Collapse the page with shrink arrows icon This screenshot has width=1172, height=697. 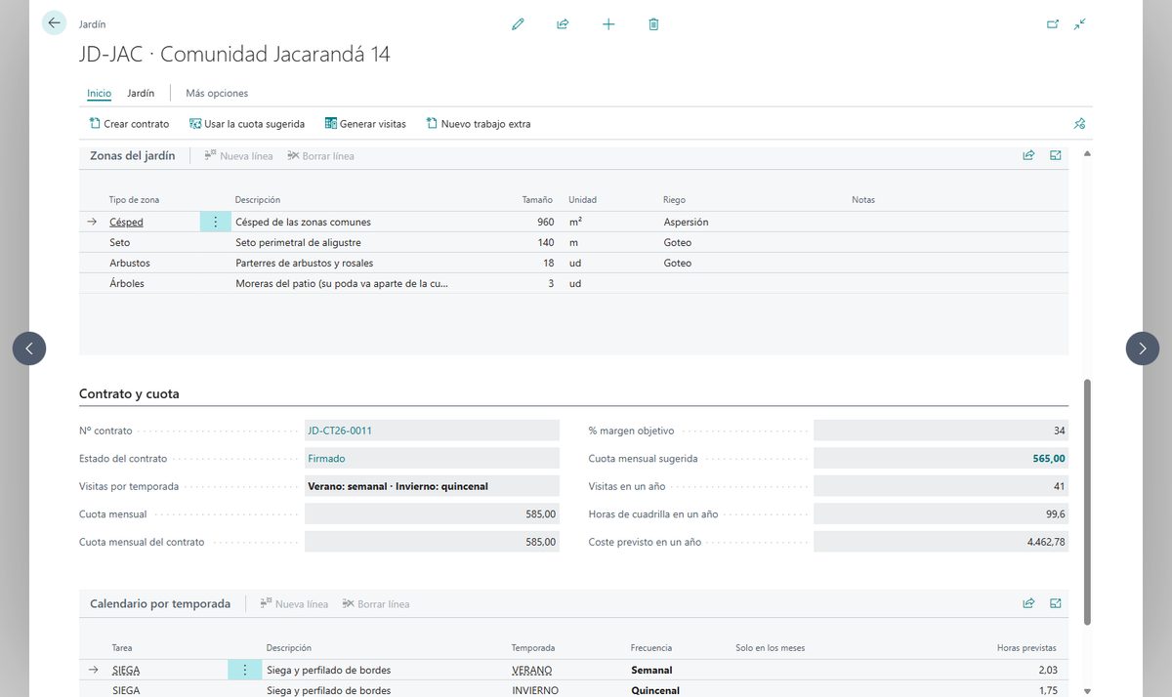point(1079,24)
